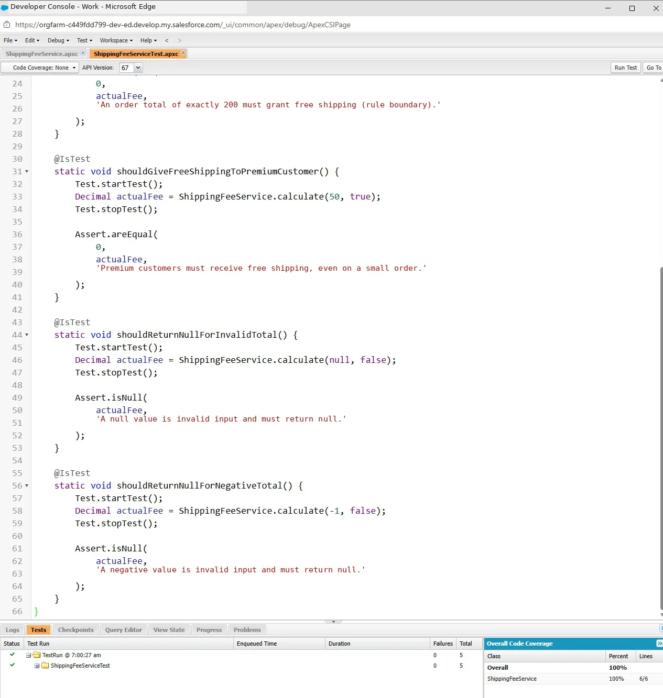This screenshot has height=698, width=663.
Task: Open the Query Editor tab
Action: click(124, 630)
